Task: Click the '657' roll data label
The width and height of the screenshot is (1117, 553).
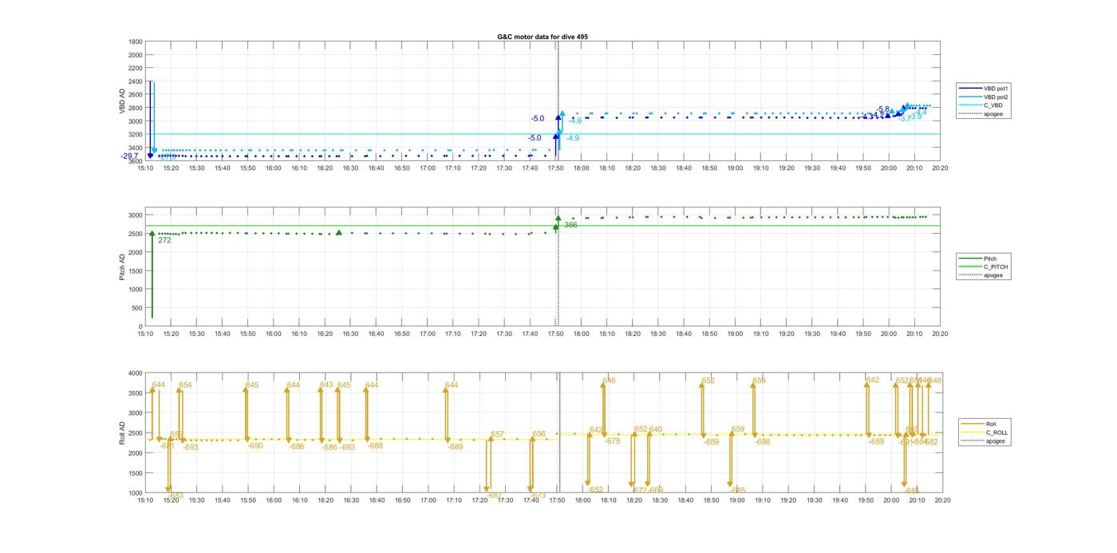Action: point(497,435)
